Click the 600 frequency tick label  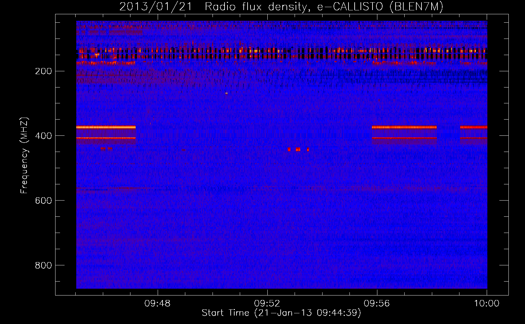tap(43, 201)
